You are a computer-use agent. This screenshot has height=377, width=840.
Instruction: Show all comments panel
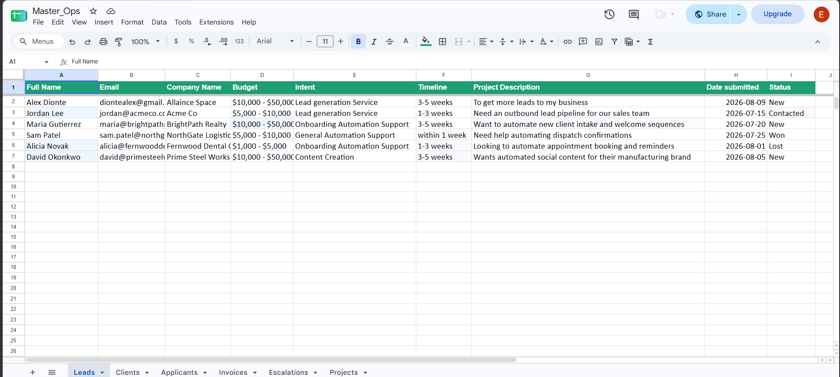[634, 14]
